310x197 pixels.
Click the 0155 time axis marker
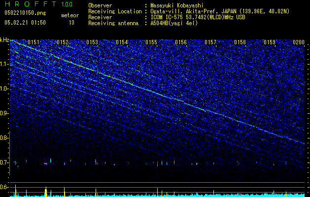coord(151,42)
